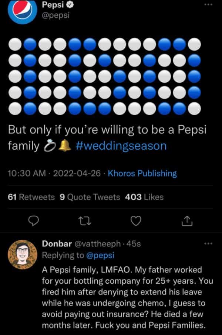The width and height of the screenshot is (222, 335).
Task: Show the 403 Likes list
Action: (144, 197)
